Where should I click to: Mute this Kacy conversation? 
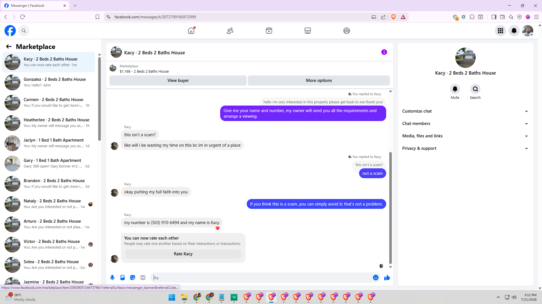[x=455, y=89]
